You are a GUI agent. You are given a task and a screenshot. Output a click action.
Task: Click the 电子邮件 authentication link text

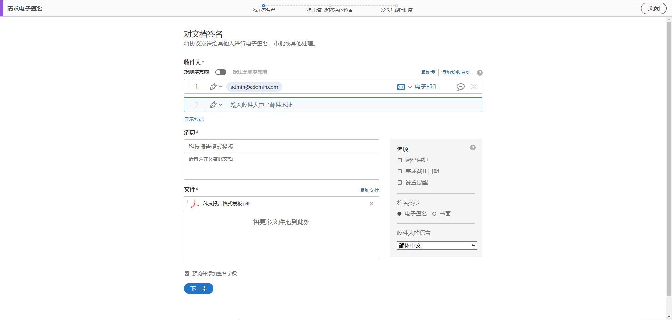coord(426,86)
